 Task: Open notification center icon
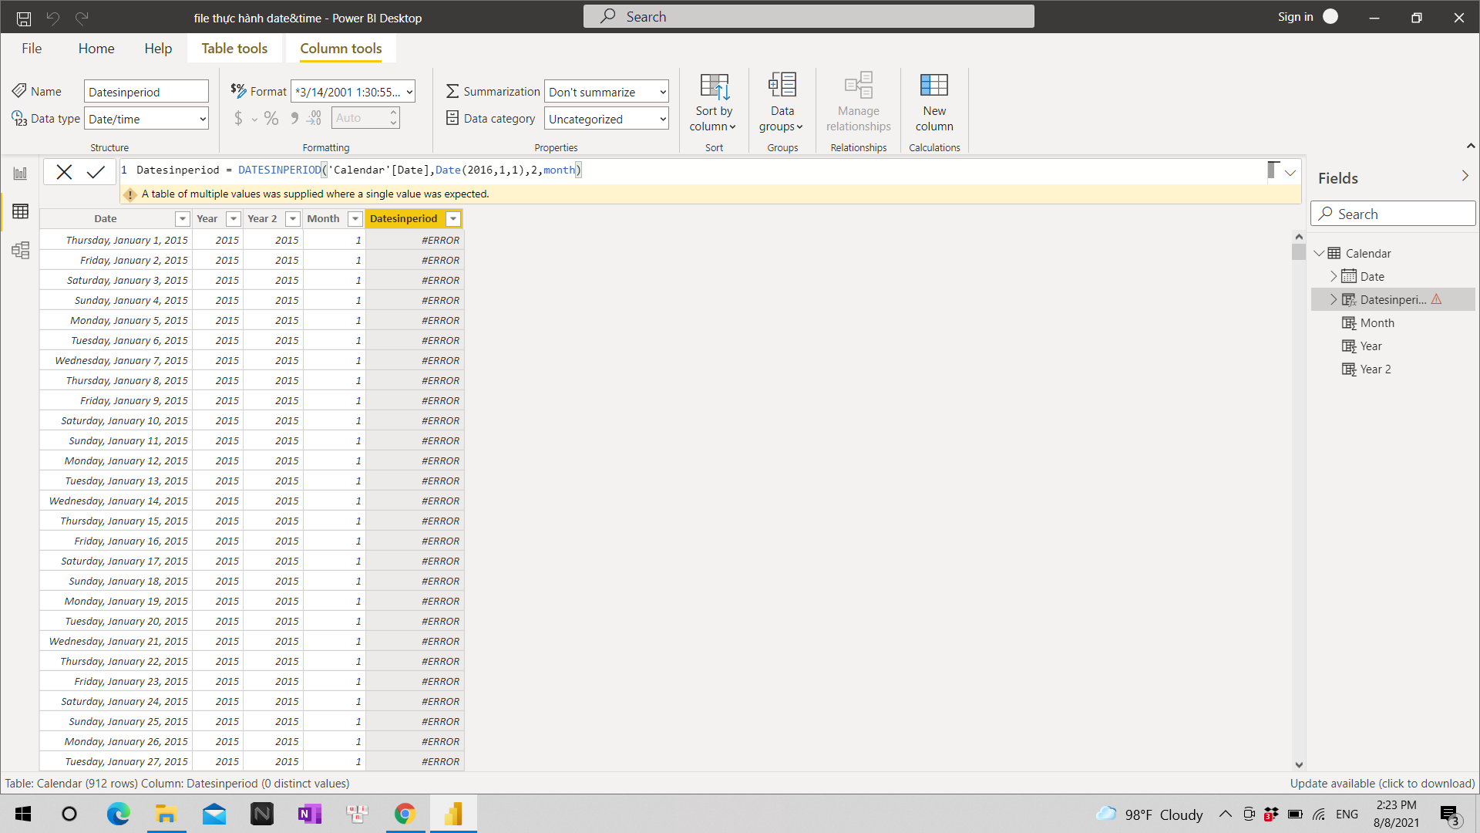[x=1450, y=815]
